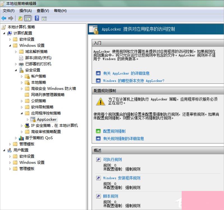This screenshot has width=224, height=210.
Task: Open 有关 AppLocker 的详细信息 link
Action: pyautogui.click(x=126, y=73)
